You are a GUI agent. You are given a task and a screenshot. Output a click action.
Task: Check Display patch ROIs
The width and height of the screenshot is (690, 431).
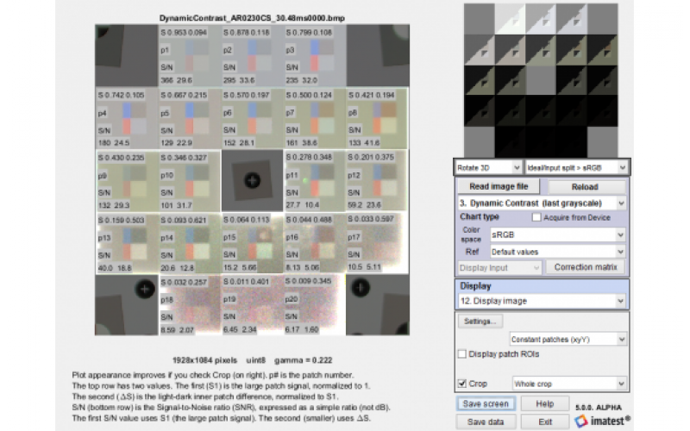[462, 354]
